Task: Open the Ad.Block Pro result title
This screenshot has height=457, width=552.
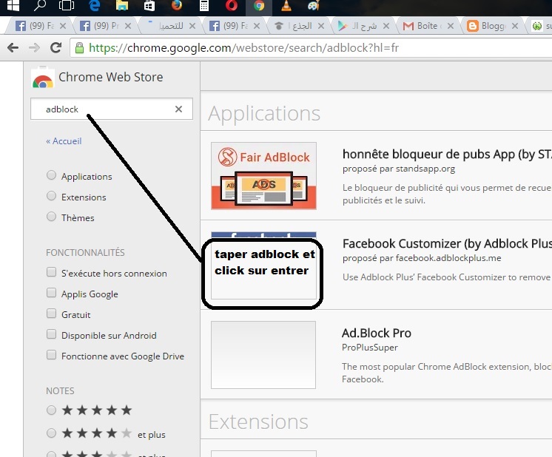Action: [377, 333]
